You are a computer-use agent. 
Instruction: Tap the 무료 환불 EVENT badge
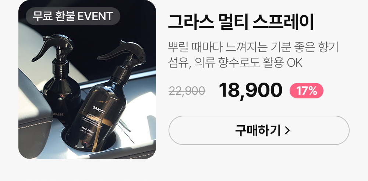coord(73,16)
